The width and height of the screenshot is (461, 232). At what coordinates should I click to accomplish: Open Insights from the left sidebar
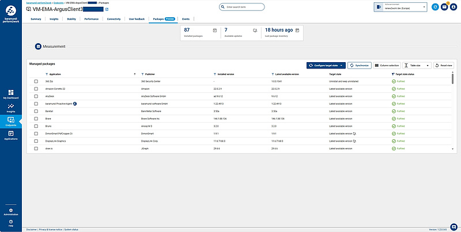tap(11, 108)
